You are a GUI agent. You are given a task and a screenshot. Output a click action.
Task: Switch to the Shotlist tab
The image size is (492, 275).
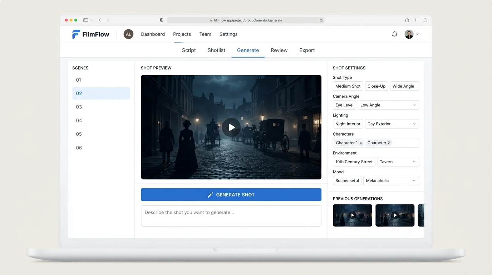216,50
